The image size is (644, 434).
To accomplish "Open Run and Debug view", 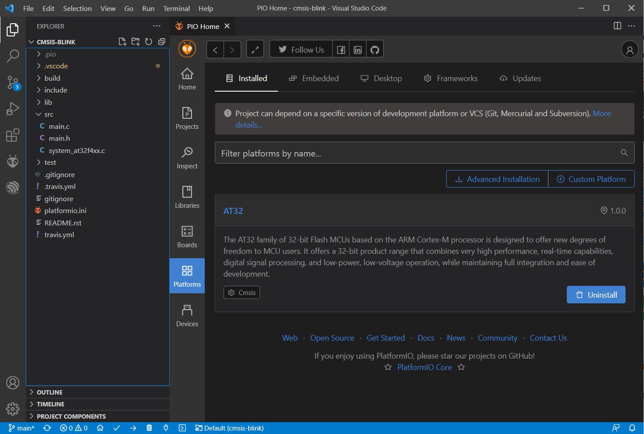I will pos(13,109).
